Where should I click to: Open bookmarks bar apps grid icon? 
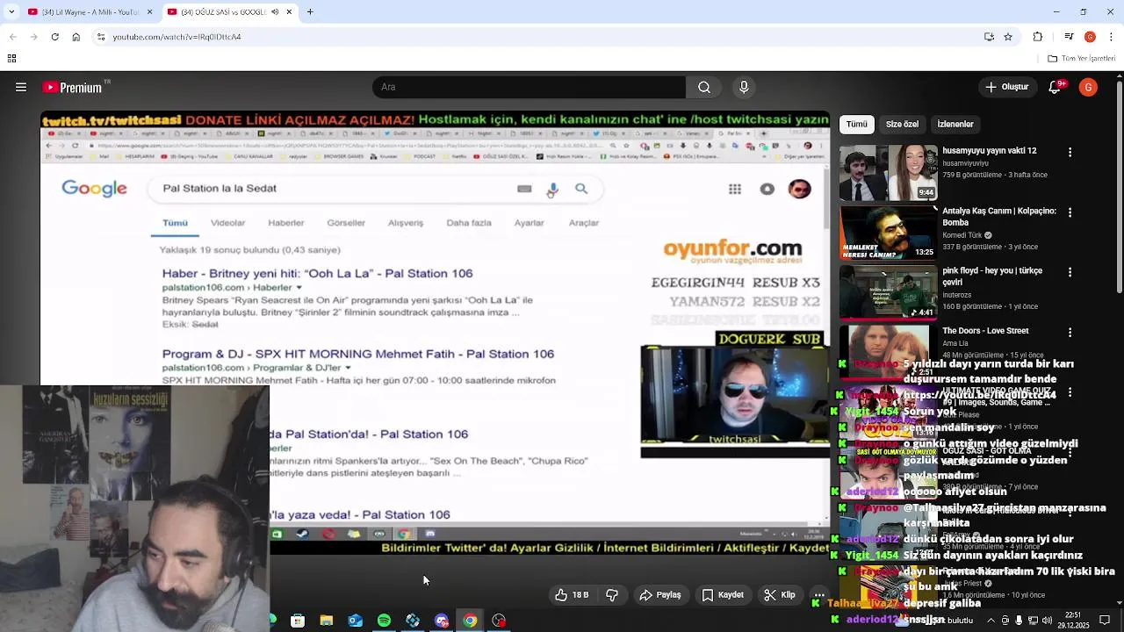click(11, 59)
